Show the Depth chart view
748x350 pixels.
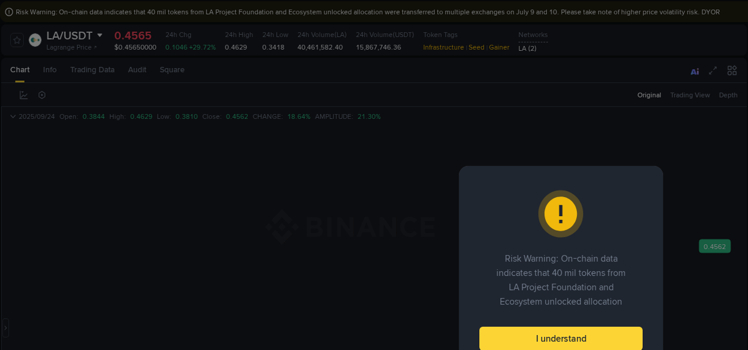coord(728,95)
